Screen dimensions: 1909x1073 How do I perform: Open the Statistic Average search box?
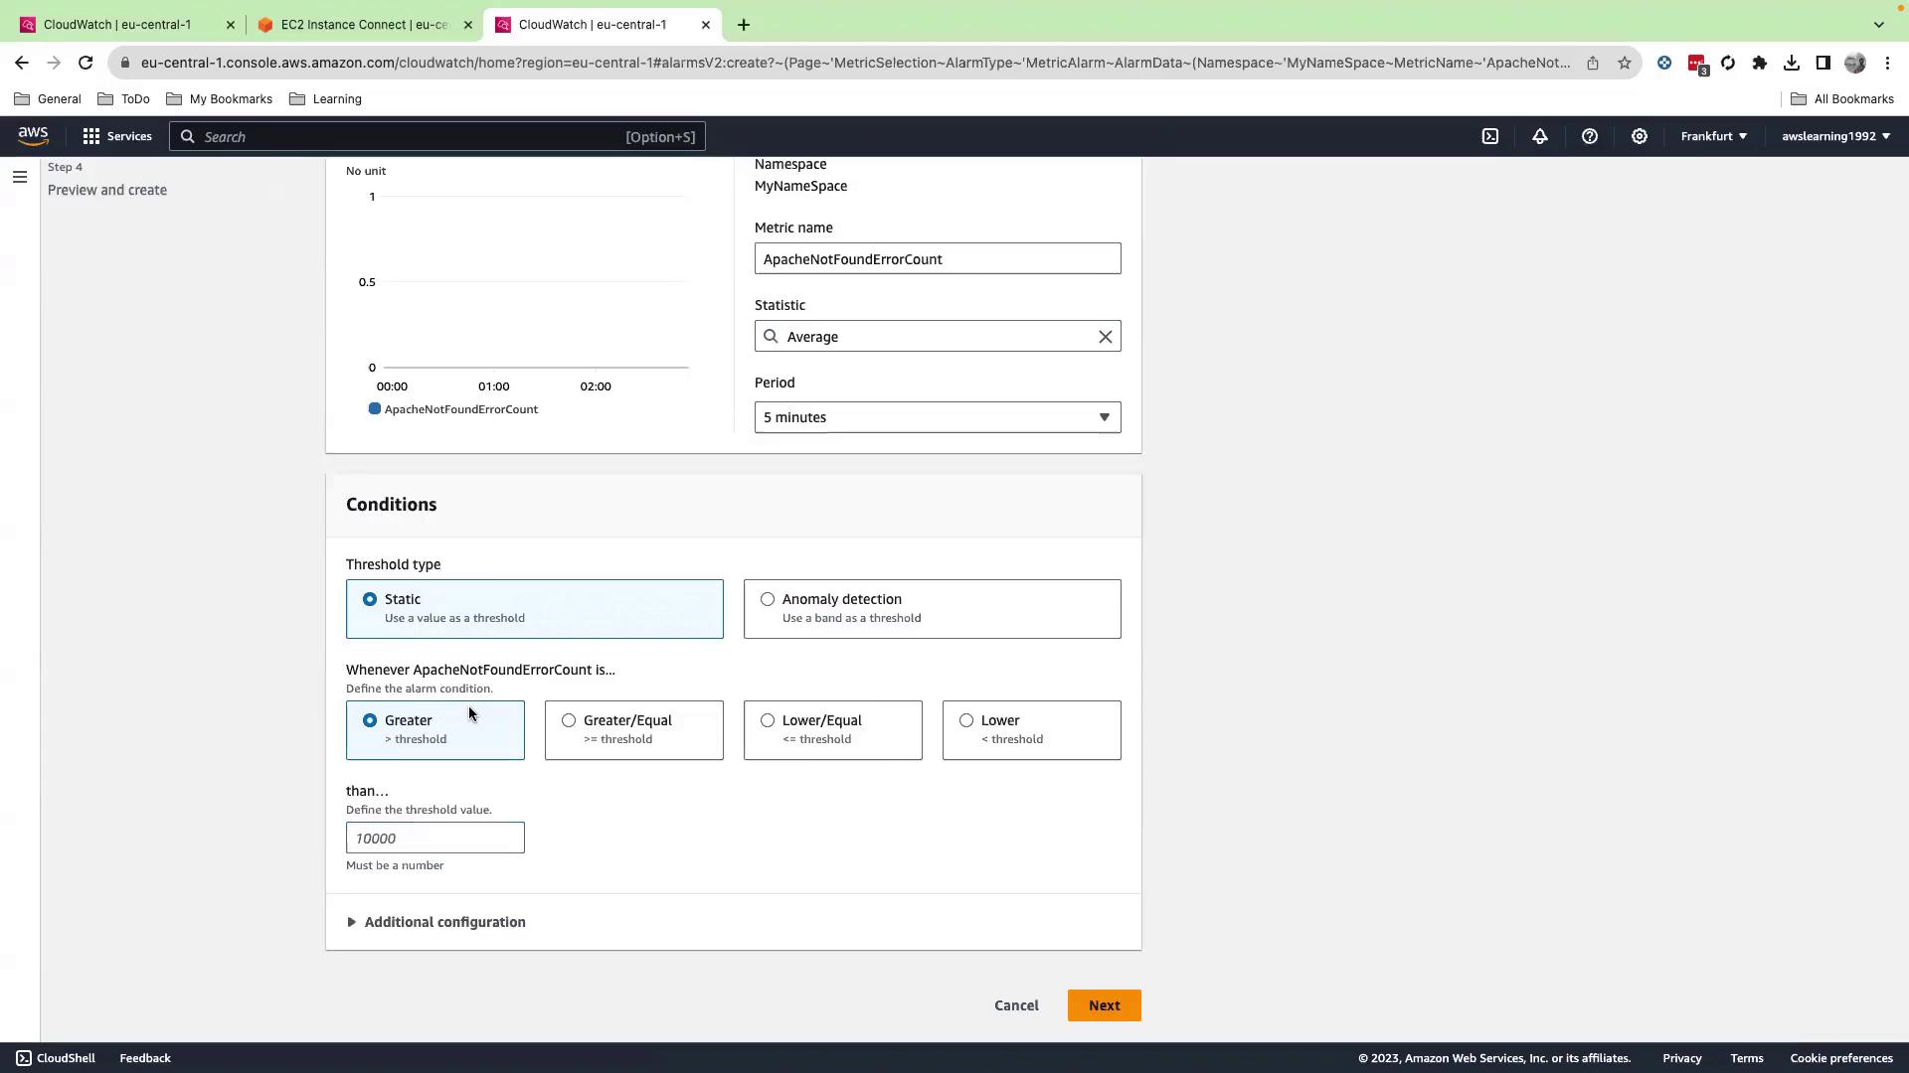click(938, 337)
